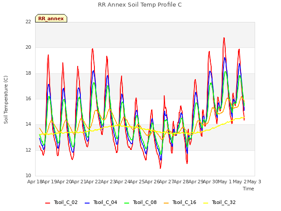Click the yellow Tsoil_C_32 legend swatch
The width and height of the screenshot is (281, 211).
tap(206, 203)
